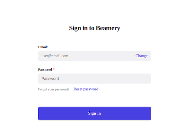Place cursor in the empty Password box

tap(94, 78)
